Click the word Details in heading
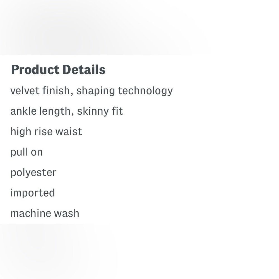The height and width of the screenshot is (279, 279). (84, 69)
